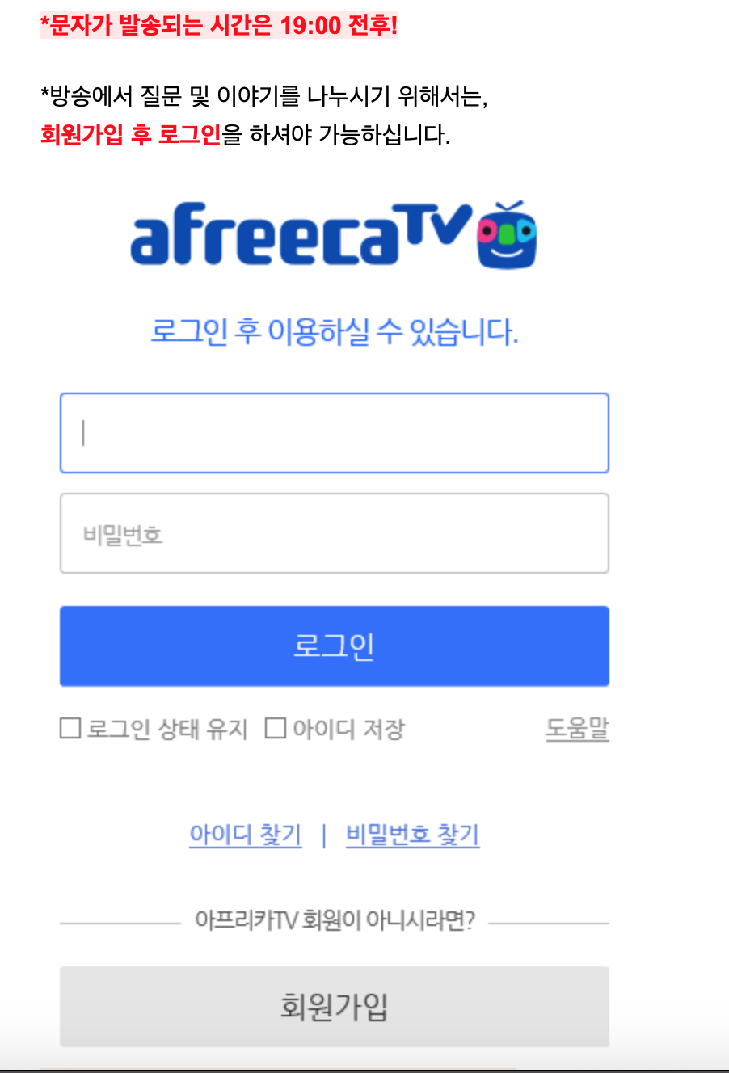
Task: Enable the 로그인 상태 유지 checkbox
Action: [x=70, y=728]
